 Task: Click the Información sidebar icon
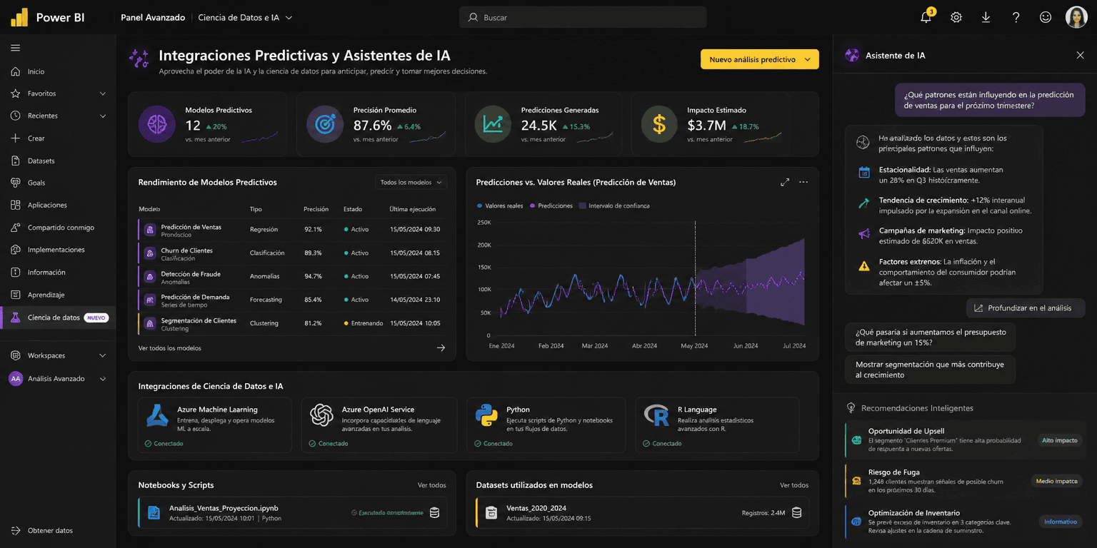pos(16,273)
